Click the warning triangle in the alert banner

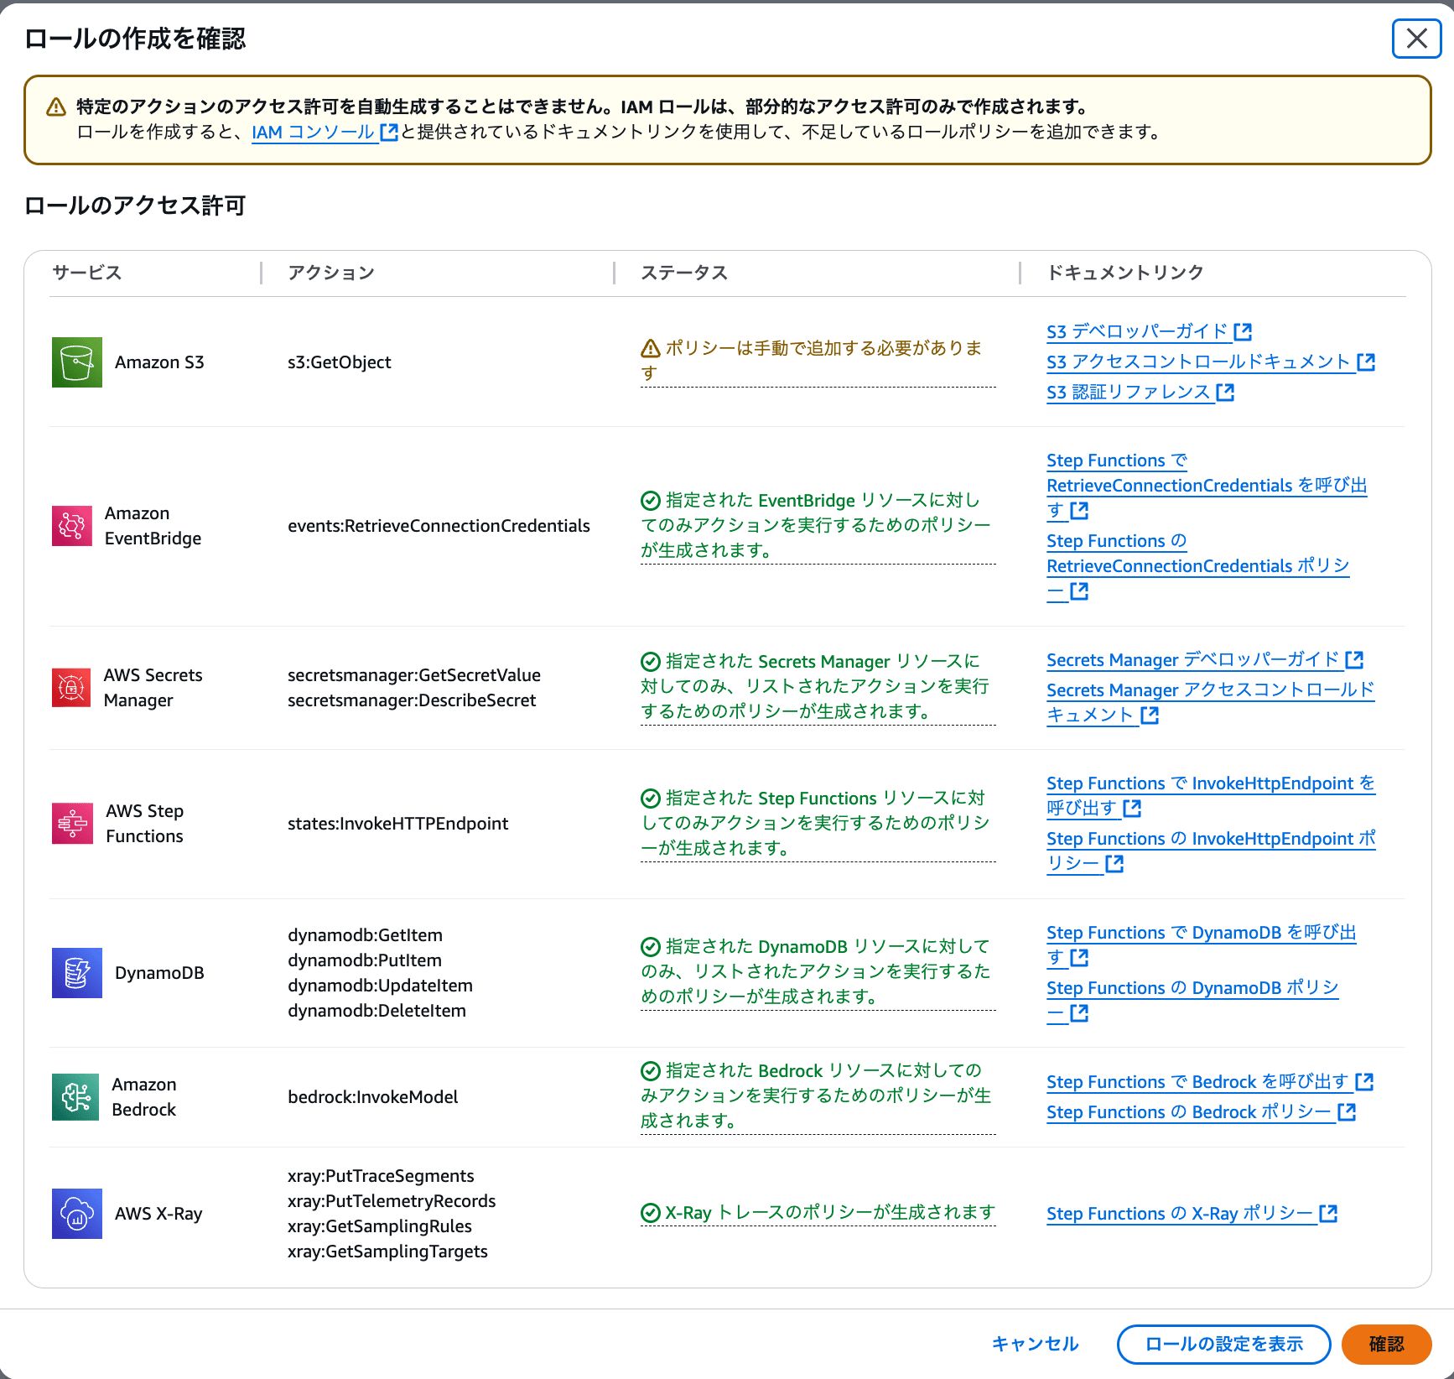click(56, 107)
